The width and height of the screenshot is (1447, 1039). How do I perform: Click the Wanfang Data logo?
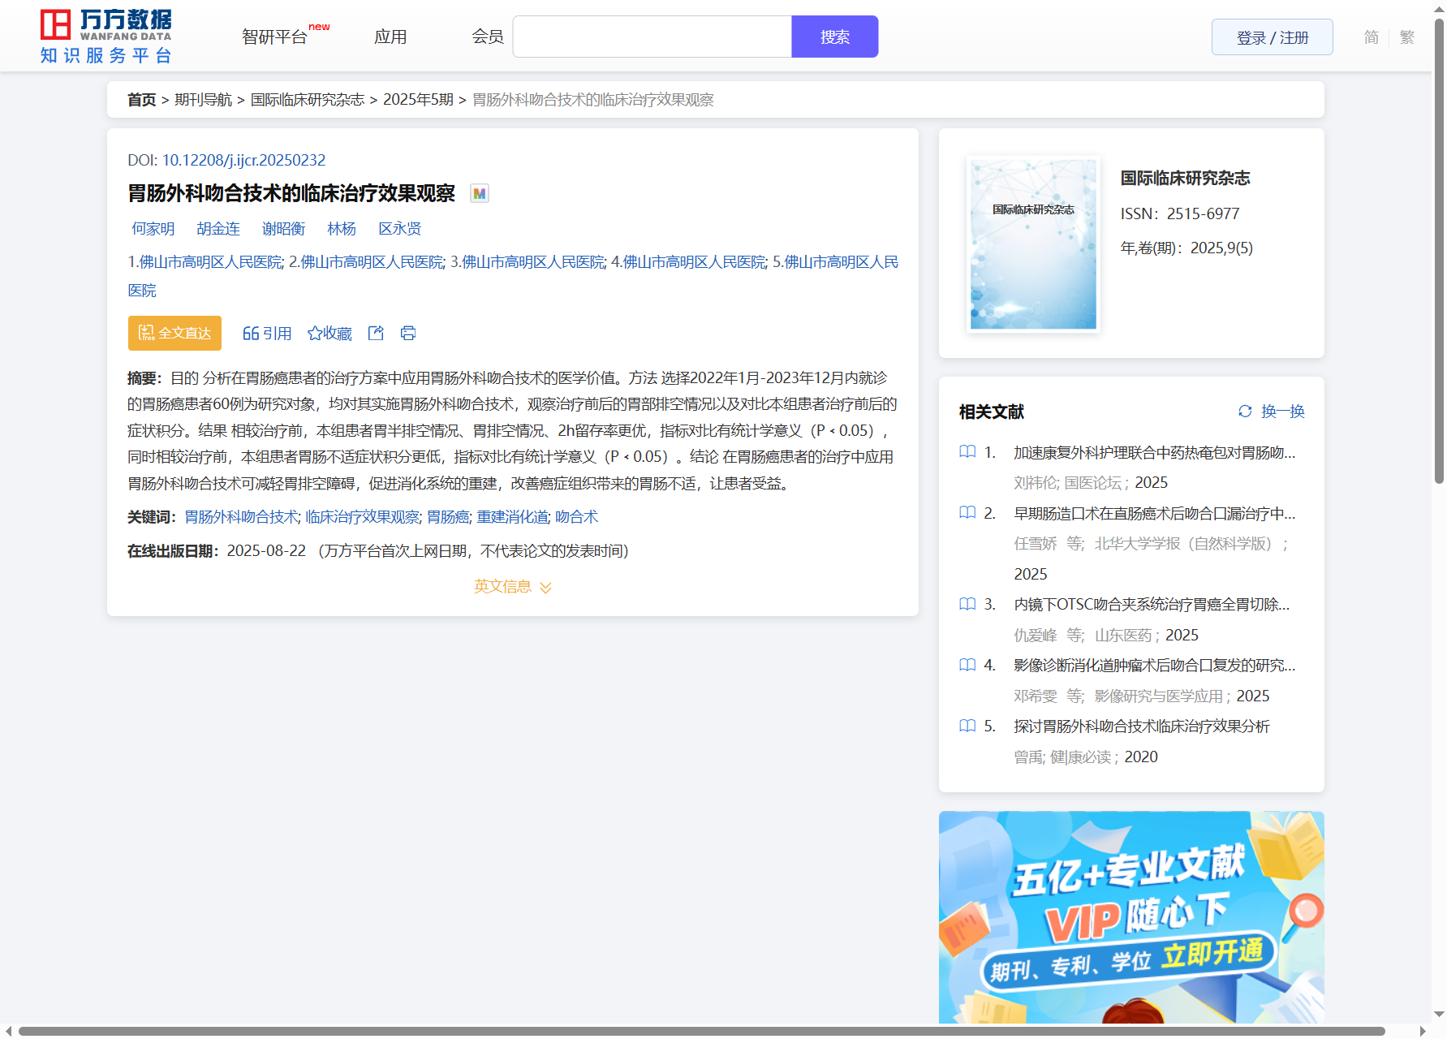pyautogui.click(x=106, y=37)
